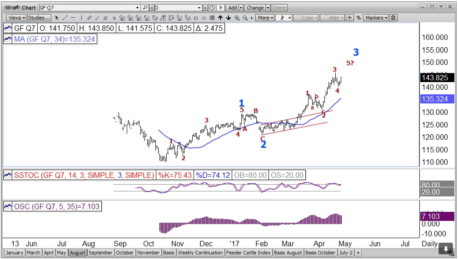Toggle the Color checkbox in the toolbar
The height and width of the screenshot is (259, 458).
tap(298, 18)
